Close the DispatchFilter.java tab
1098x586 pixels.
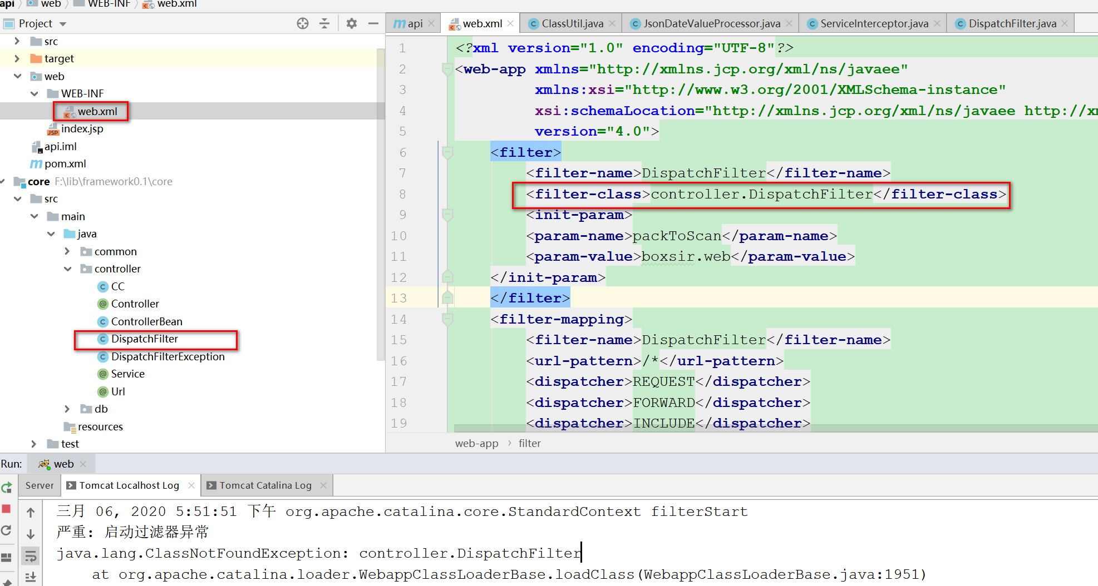pyautogui.click(x=1065, y=23)
